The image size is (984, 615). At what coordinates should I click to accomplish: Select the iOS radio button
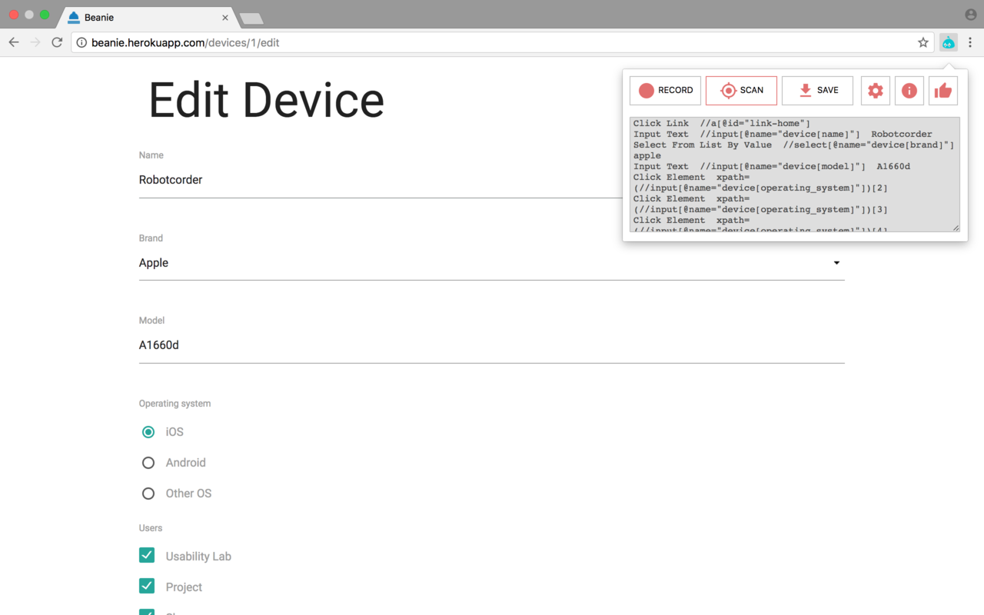click(x=148, y=432)
